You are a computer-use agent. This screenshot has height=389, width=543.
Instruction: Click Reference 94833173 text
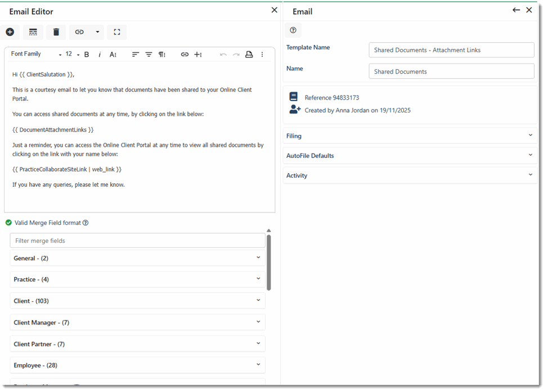click(x=332, y=98)
